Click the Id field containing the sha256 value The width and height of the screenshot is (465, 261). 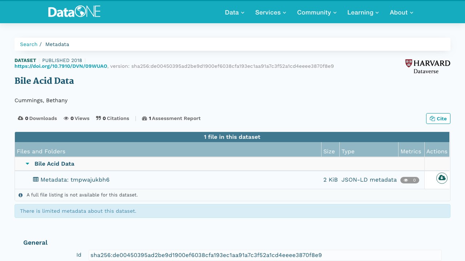[265, 255]
